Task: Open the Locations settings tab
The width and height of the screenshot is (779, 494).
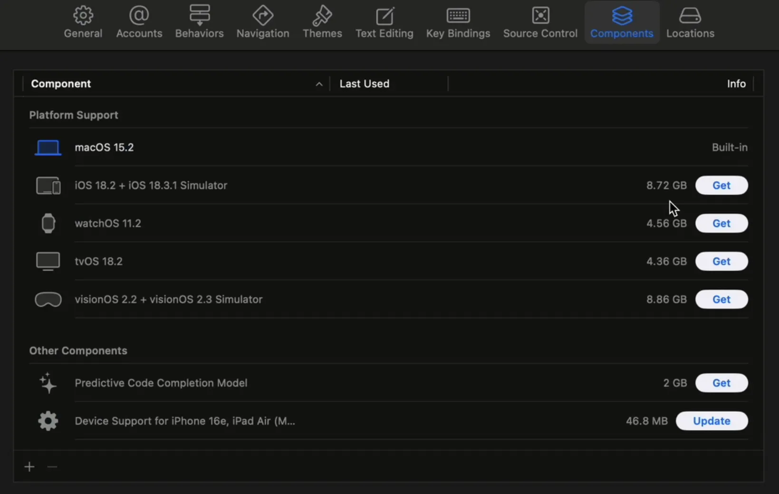Action: pyautogui.click(x=690, y=22)
